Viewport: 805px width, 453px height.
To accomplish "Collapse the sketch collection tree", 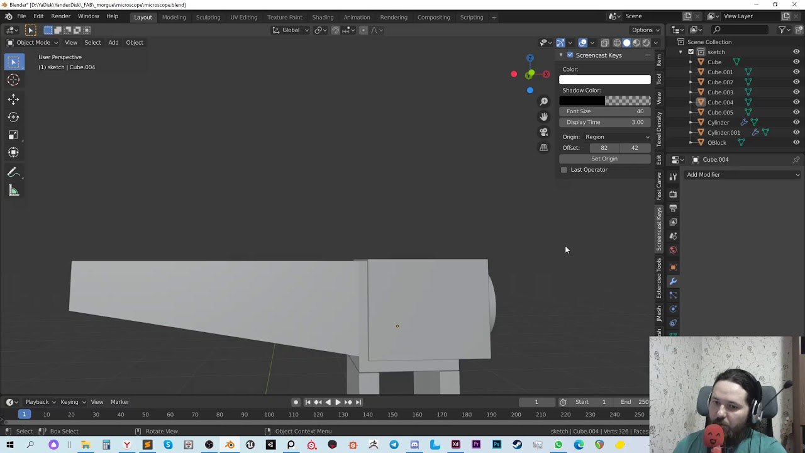I will [x=680, y=52].
